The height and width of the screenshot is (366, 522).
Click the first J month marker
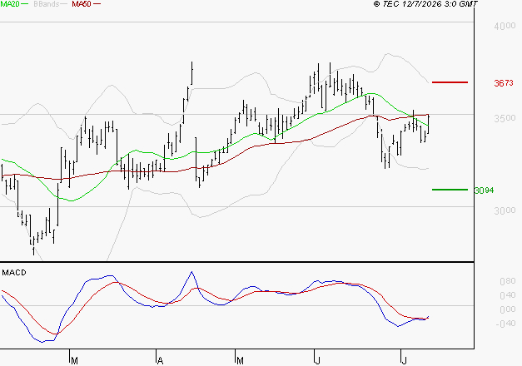[x=317, y=361]
